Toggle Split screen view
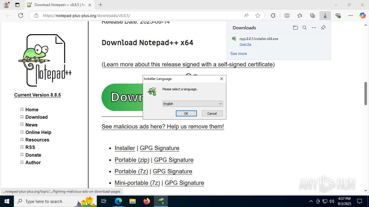 click(287, 16)
